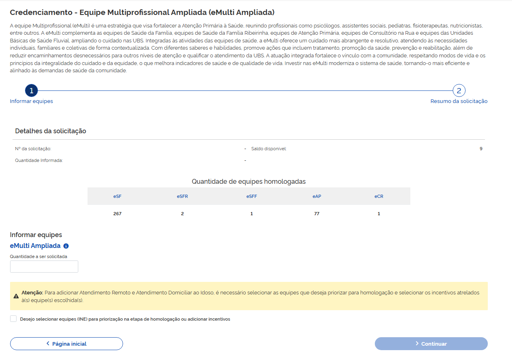Select the step 1 circle indicator
Image resolution: width=512 pixels, height=357 pixels.
(x=31, y=90)
